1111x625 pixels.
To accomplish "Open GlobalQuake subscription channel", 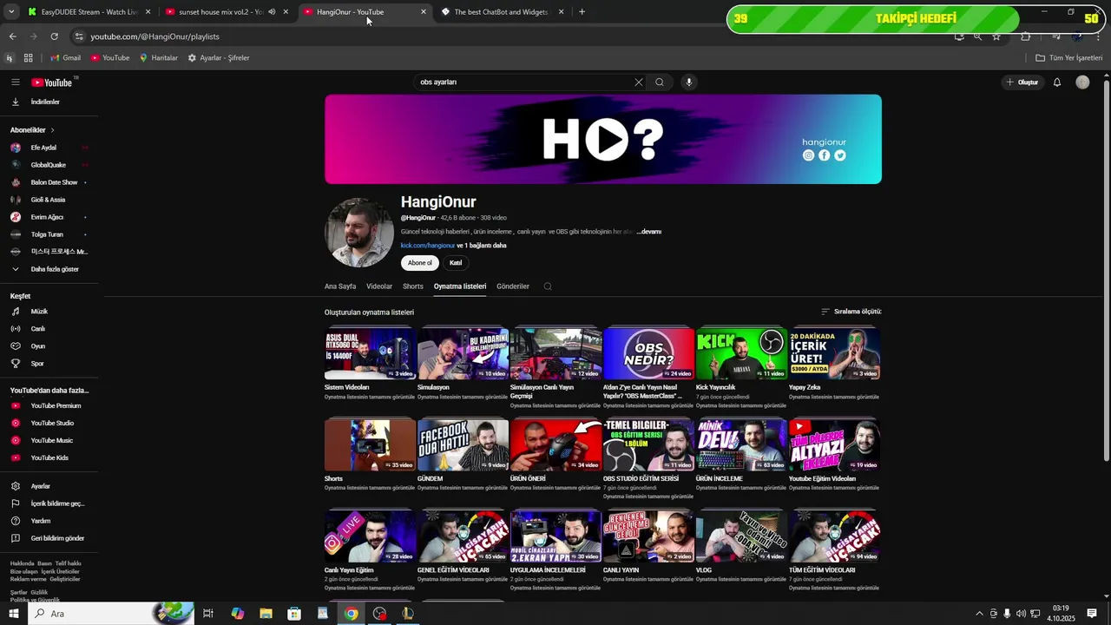I will pyautogui.click(x=49, y=165).
